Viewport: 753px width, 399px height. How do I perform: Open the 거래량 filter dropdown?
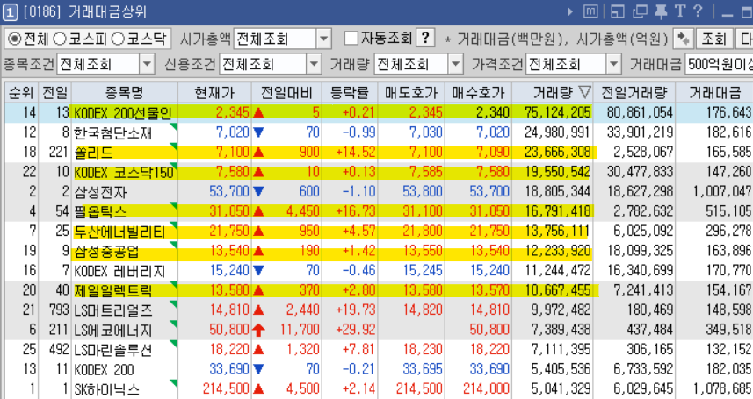point(455,64)
